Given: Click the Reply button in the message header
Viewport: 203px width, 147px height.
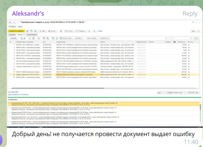Looking at the screenshot, I should 190,14.
